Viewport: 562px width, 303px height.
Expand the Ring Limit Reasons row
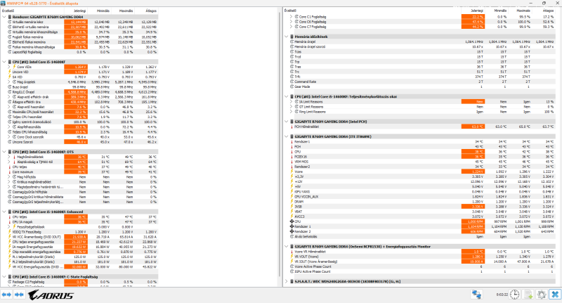(x=291, y=112)
